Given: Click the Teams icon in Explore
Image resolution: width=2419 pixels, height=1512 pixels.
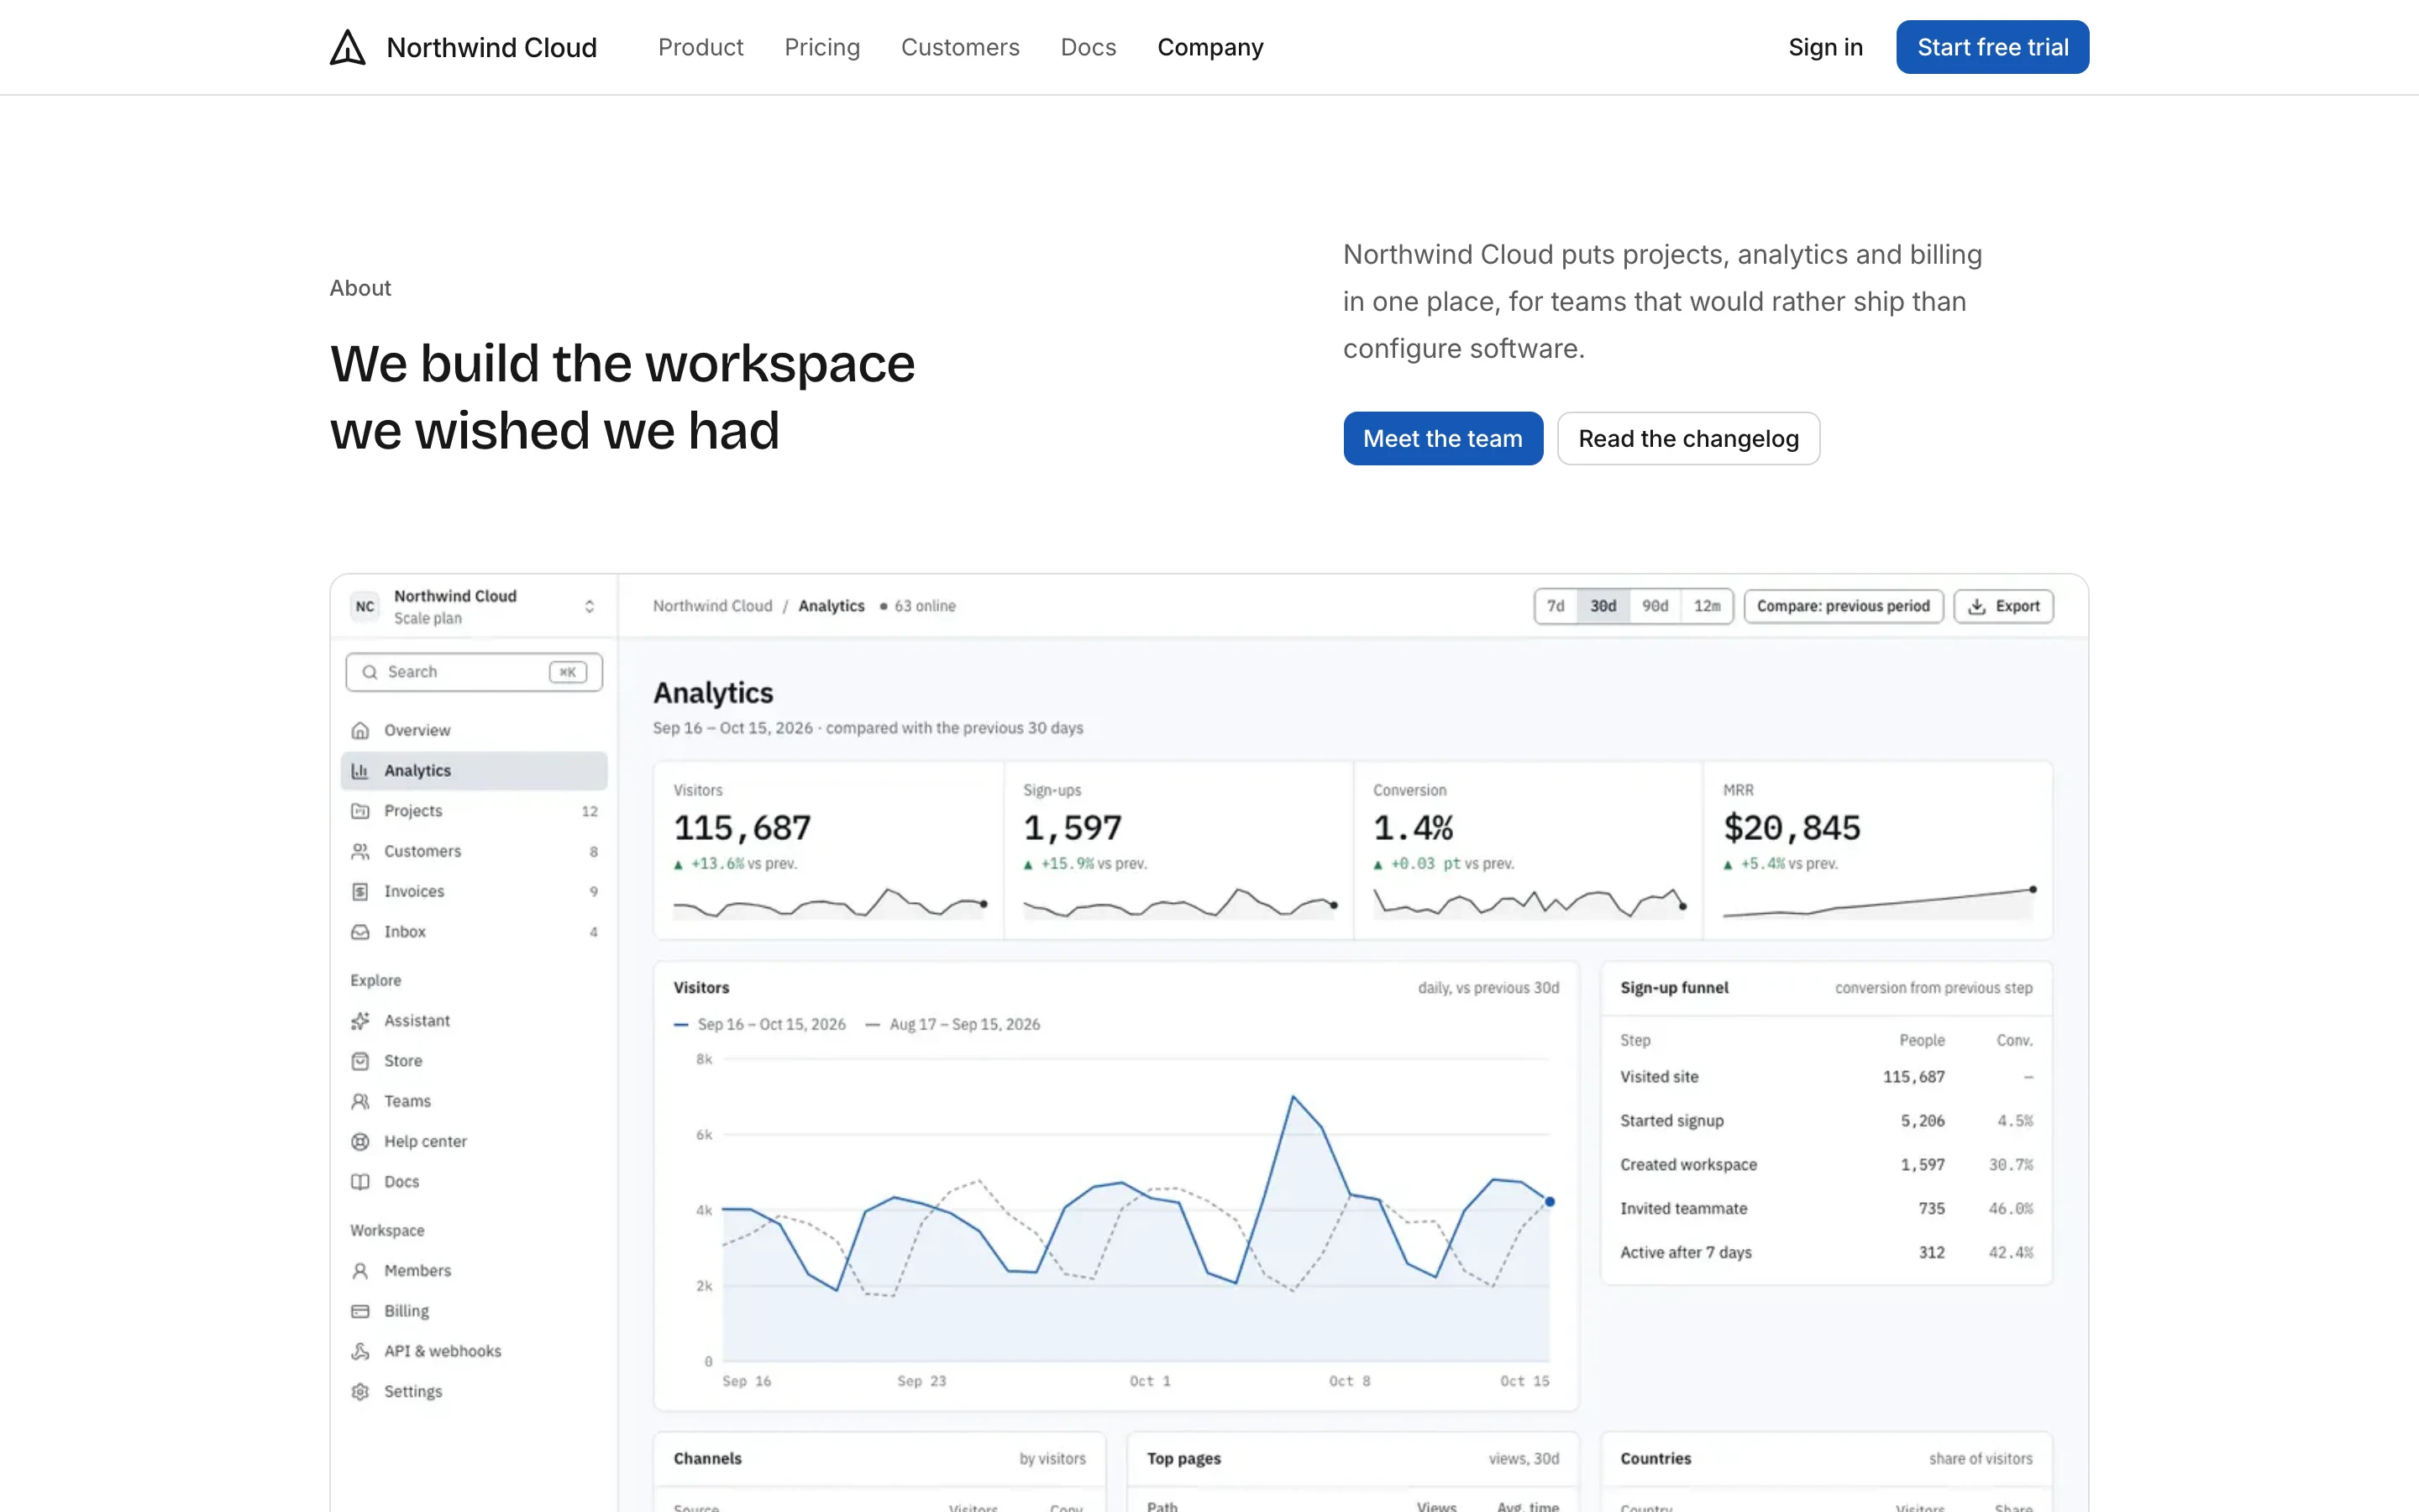Looking at the screenshot, I should pyautogui.click(x=359, y=1101).
